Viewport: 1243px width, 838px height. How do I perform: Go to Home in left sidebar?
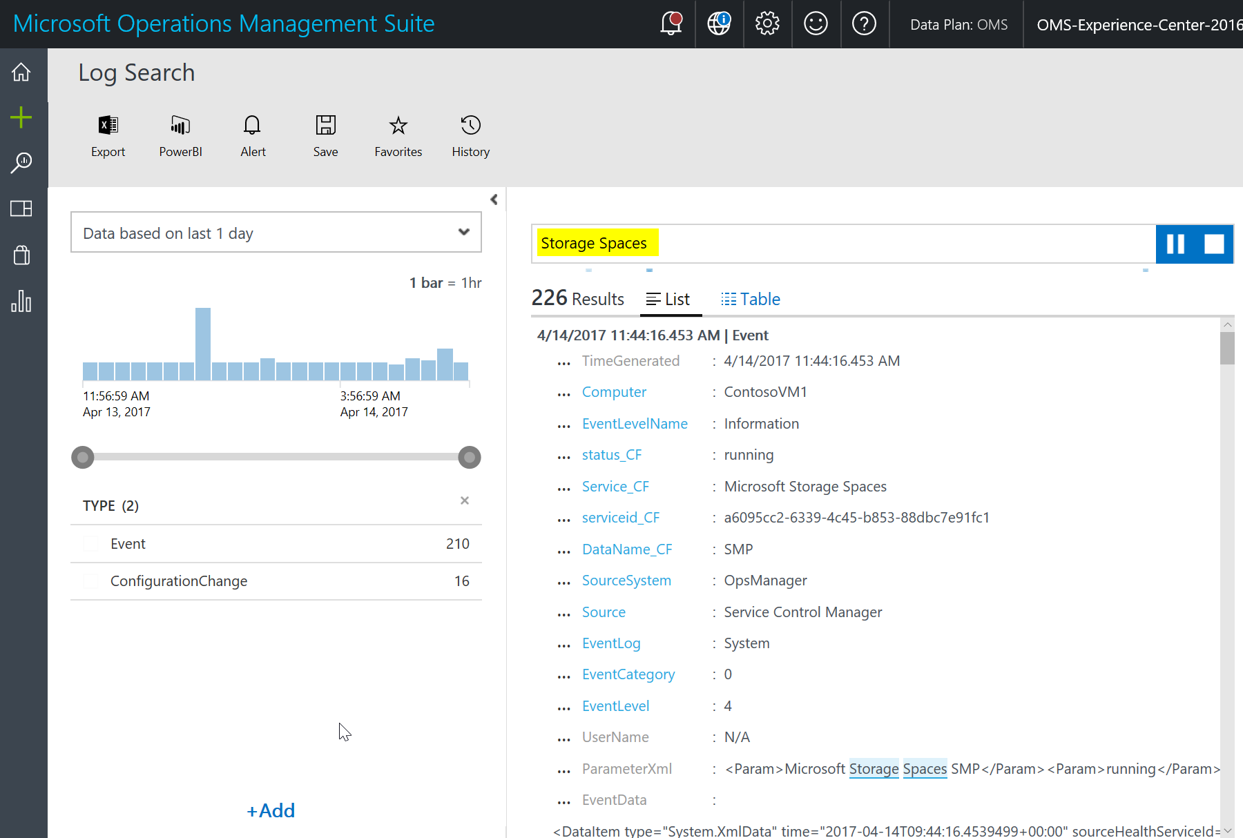tap(21, 72)
